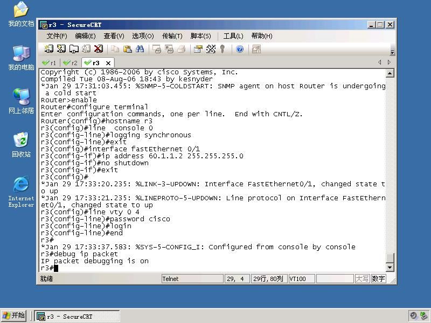Close the r3 session tab
The height and width of the screenshot is (323, 431).
108,63
